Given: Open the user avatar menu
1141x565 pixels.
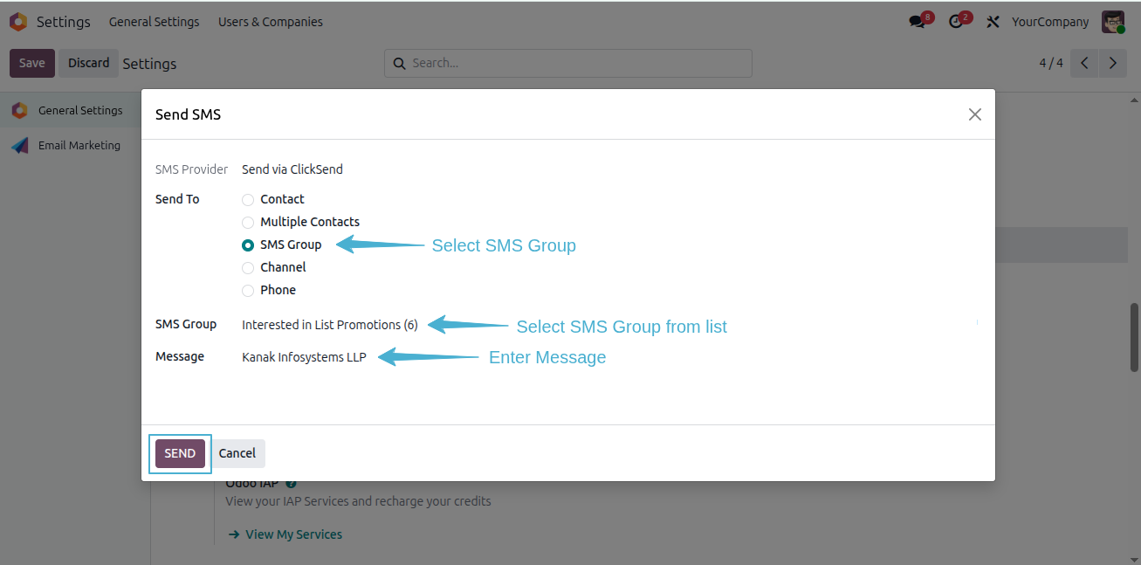Looking at the screenshot, I should tap(1113, 22).
